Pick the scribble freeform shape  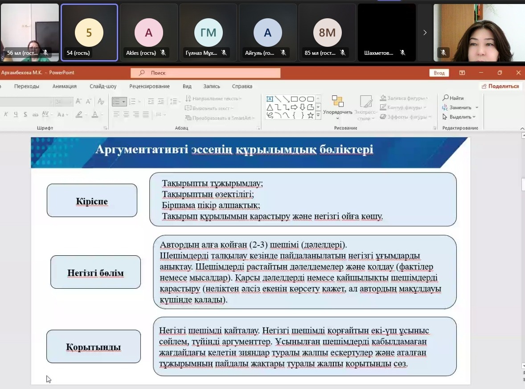pos(270,115)
